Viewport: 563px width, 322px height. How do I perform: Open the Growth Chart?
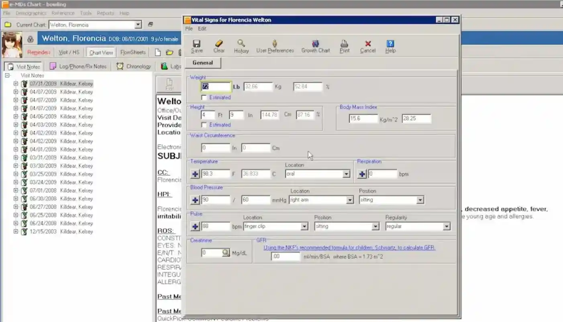[316, 45]
